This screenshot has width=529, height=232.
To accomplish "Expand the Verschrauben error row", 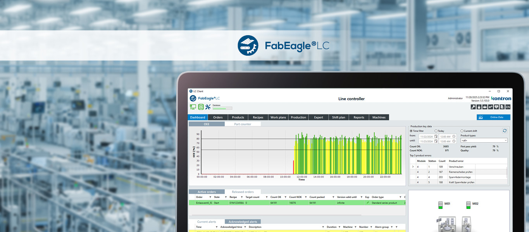I will coord(413,167).
